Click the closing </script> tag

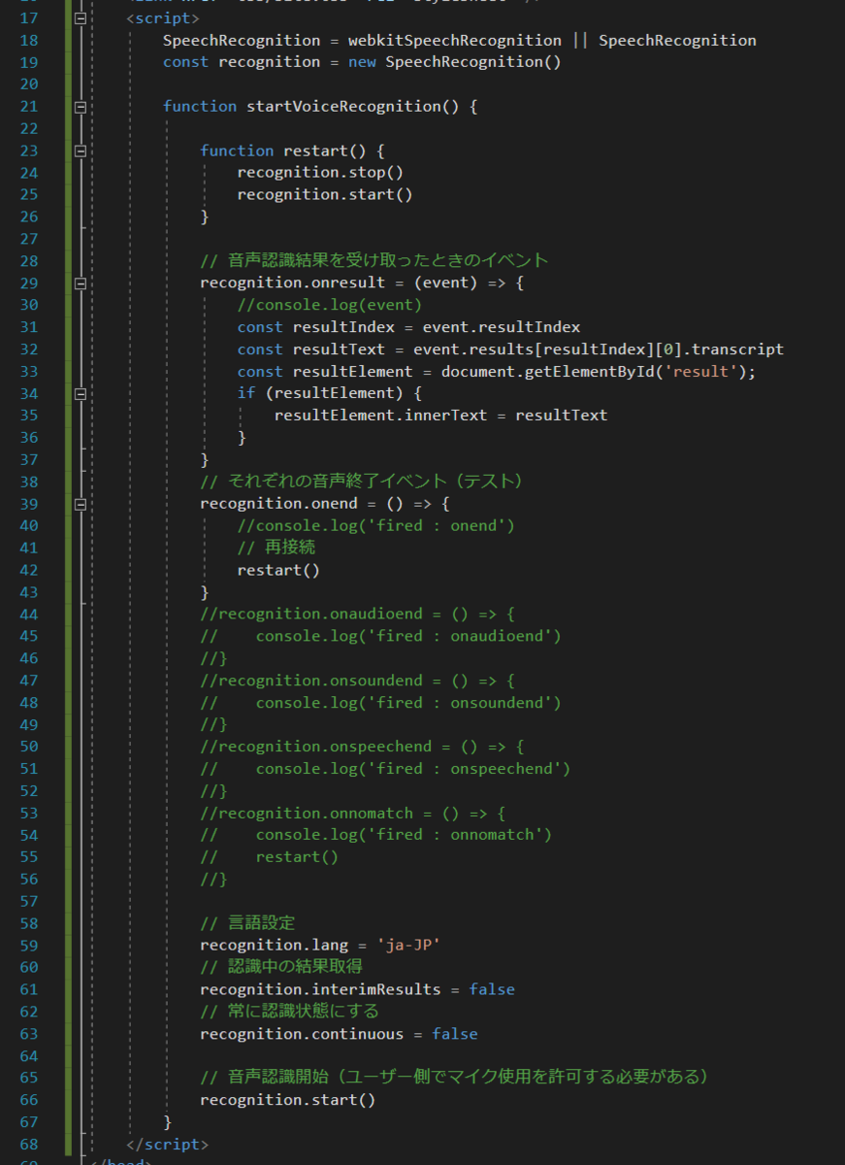[x=168, y=1144]
